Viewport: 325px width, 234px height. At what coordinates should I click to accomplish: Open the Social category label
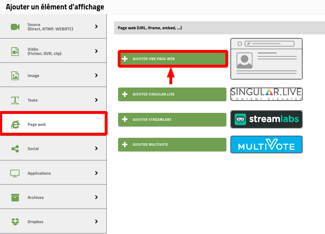[33, 149]
